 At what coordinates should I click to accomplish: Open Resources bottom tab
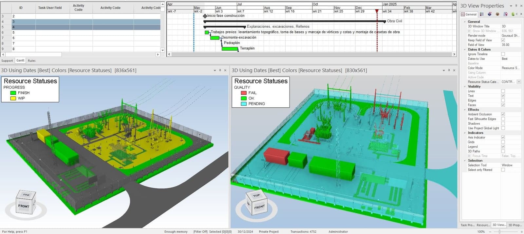pyautogui.click(x=483, y=225)
